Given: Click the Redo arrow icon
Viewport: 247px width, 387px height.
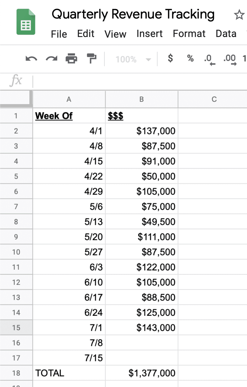Looking at the screenshot, I should click(52, 59).
